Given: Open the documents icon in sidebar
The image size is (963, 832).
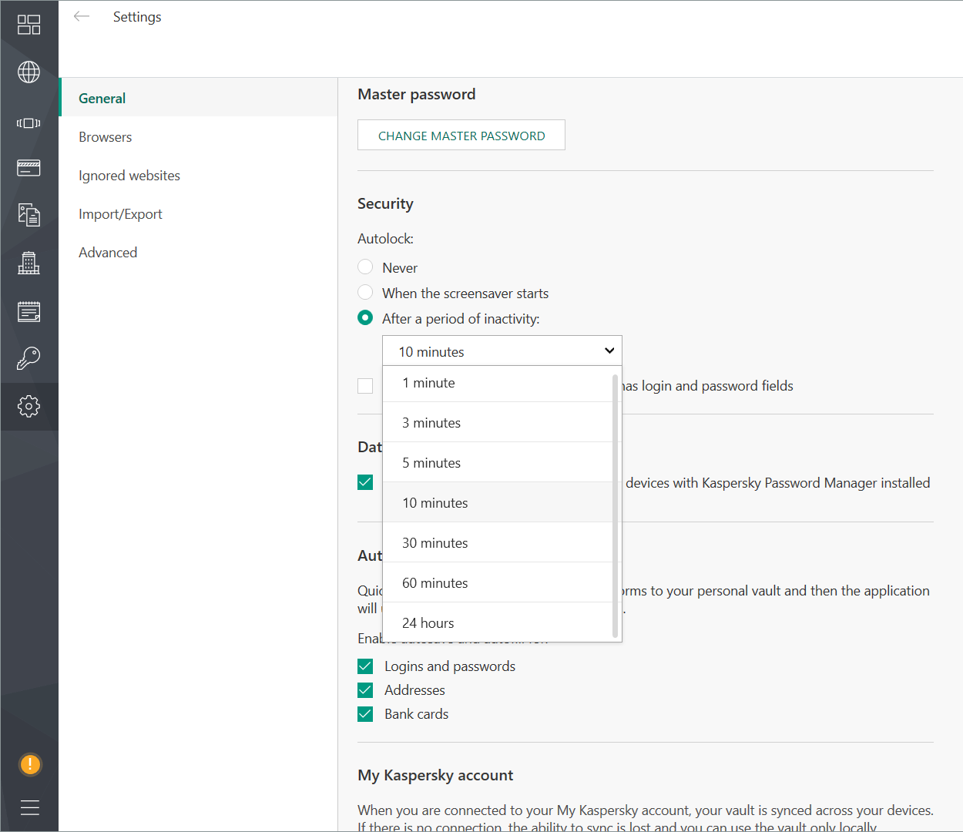Looking at the screenshot, I should coord(29,215).
